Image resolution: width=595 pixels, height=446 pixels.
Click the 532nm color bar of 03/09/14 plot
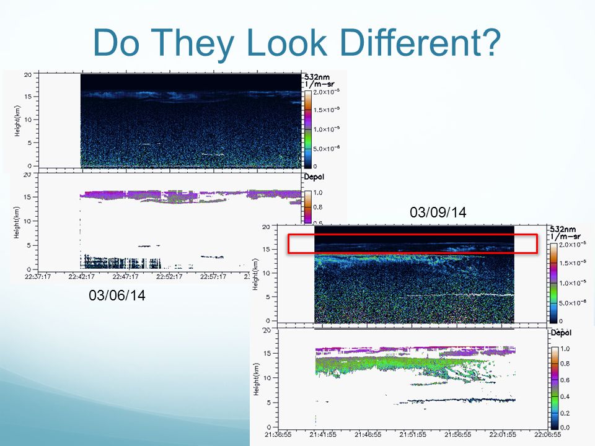[x=553, y=283]
